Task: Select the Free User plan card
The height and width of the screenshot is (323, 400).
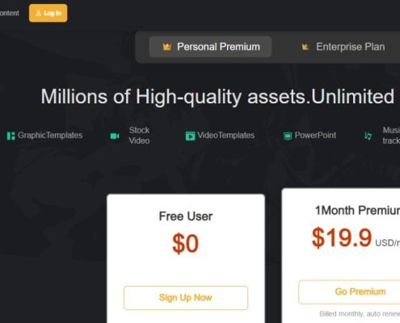Action: pyautogui.click(x=186, y=258)
